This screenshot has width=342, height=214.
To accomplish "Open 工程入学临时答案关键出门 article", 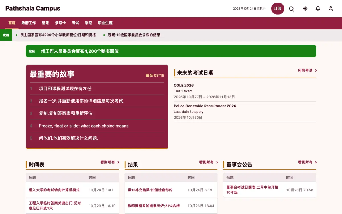I will (55, 206).
